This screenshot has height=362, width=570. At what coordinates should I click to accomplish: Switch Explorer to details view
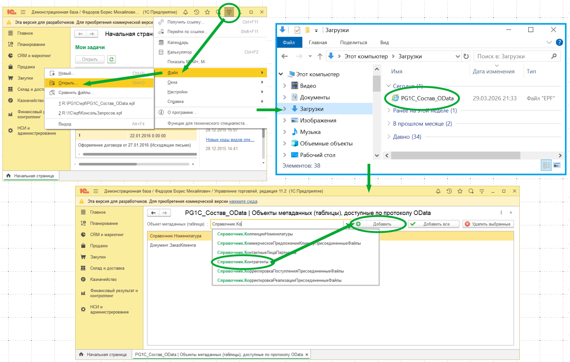[546, 165]
